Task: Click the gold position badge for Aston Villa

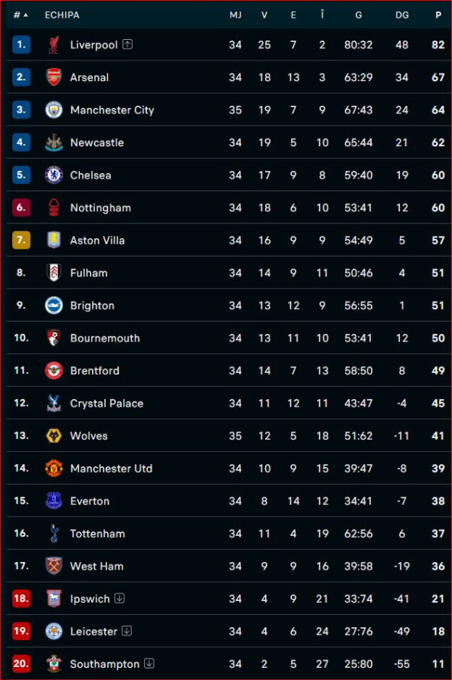Action: click(21, 240)
